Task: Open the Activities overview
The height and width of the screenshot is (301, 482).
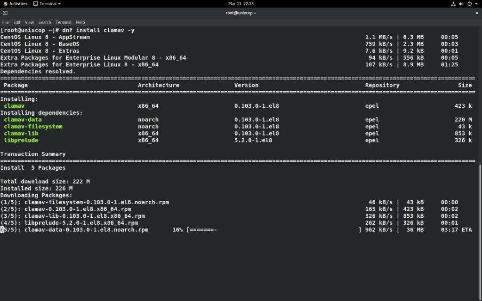Action: coord(16,4)
